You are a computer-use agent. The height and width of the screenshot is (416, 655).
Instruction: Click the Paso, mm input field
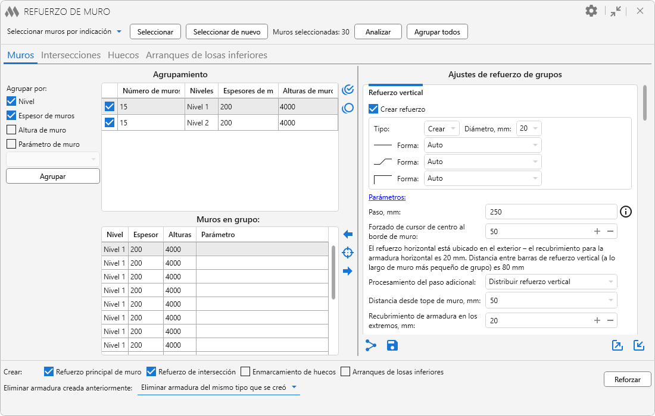coord(551,212)
